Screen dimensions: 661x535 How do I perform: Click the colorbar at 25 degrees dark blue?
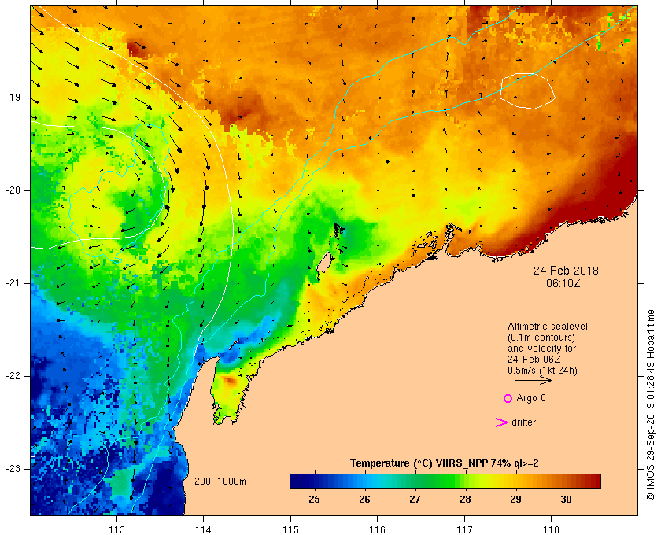click(x=315, y=481)
